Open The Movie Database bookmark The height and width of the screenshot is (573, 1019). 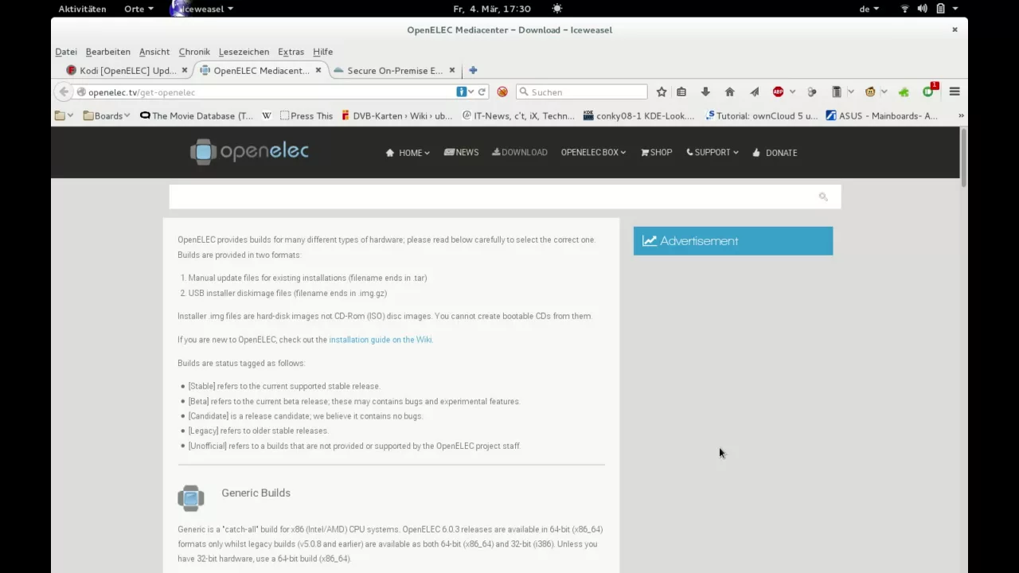point(196,115)
